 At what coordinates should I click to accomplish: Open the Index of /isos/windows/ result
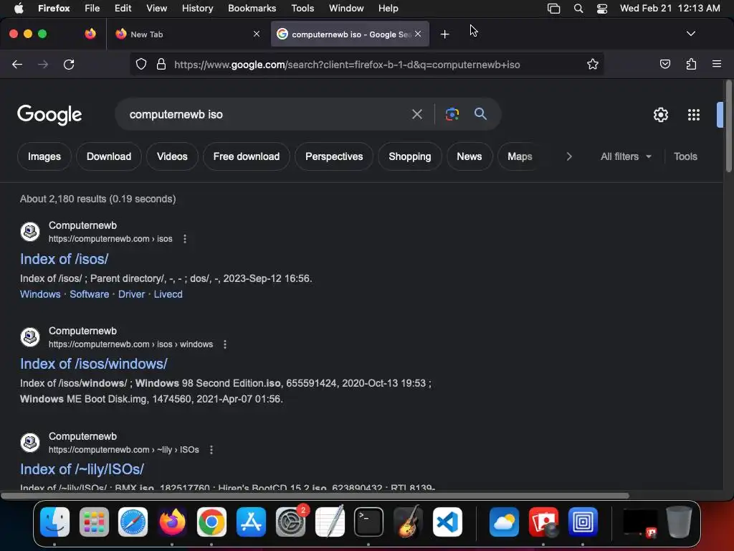pos(94,364)
